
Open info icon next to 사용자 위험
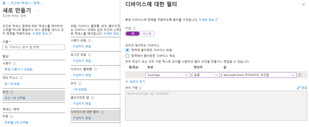tap(90, 40)
